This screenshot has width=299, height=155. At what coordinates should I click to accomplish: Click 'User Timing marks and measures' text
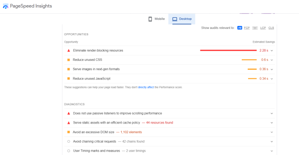pos(97,151)
